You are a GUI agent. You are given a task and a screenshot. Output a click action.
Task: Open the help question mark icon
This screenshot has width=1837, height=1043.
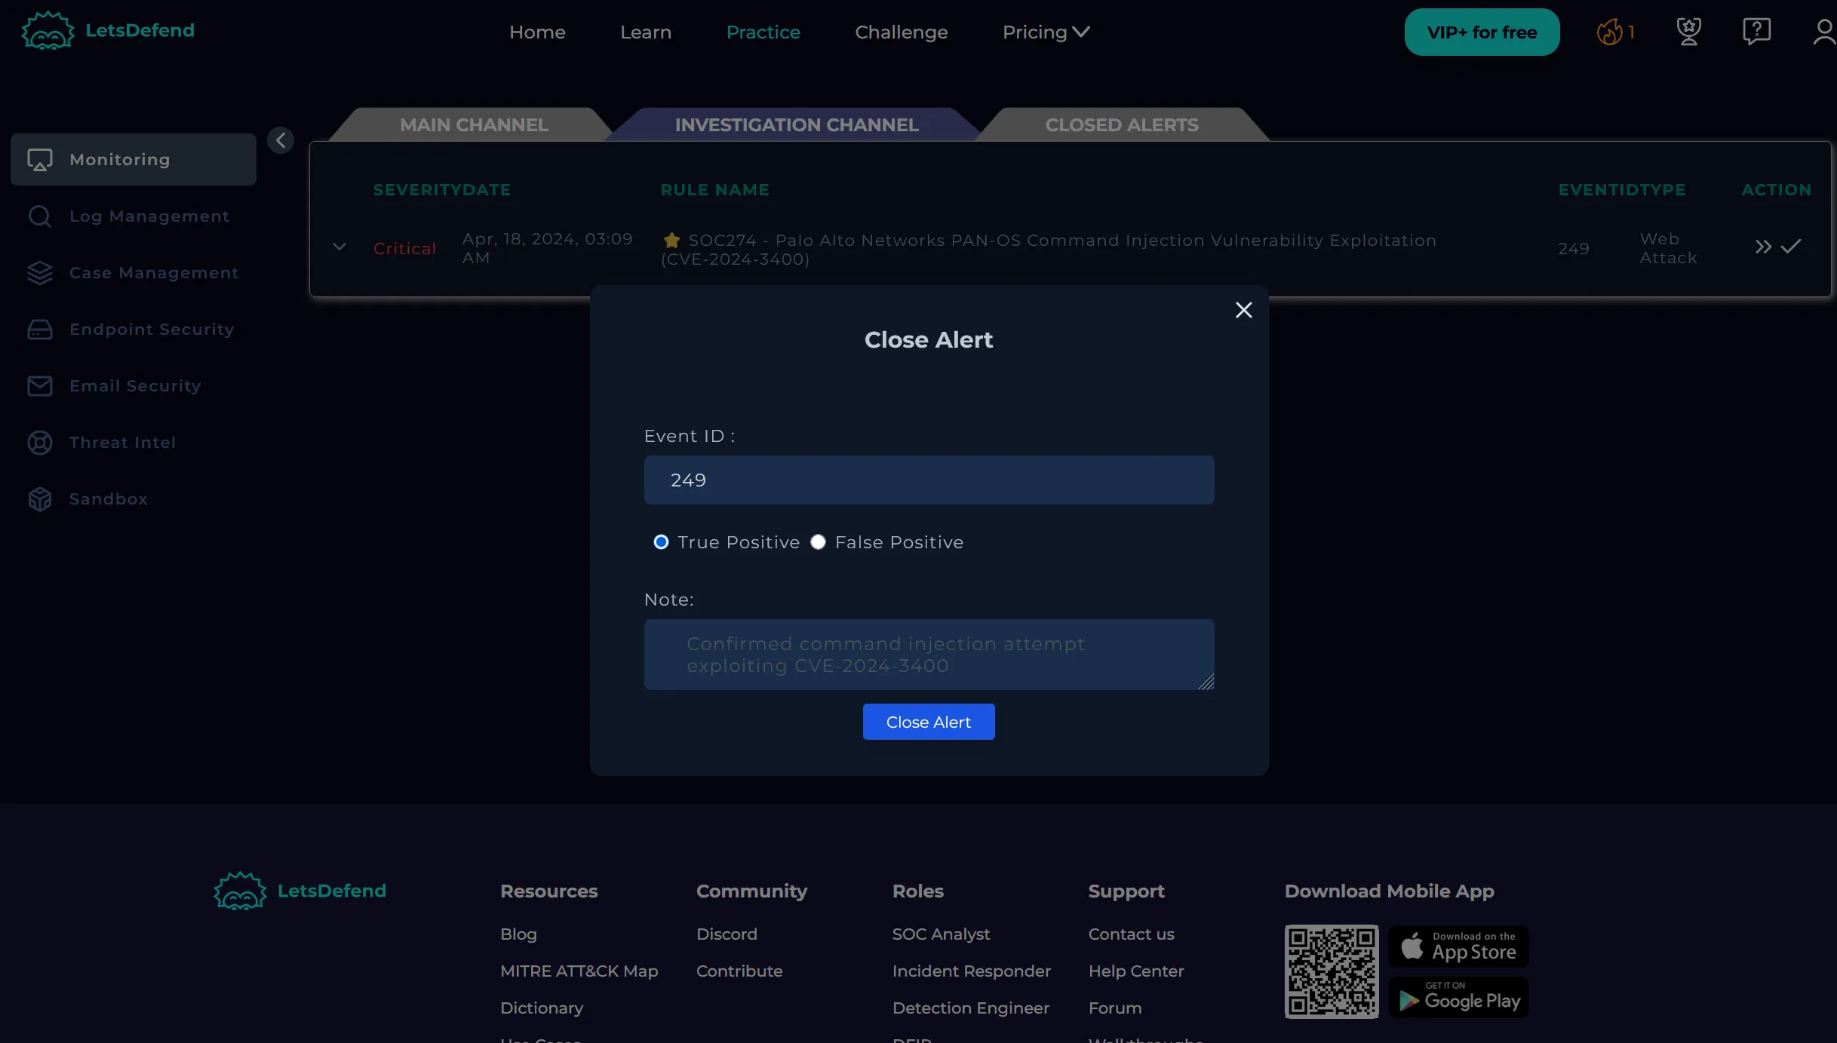click(1756, 32)
